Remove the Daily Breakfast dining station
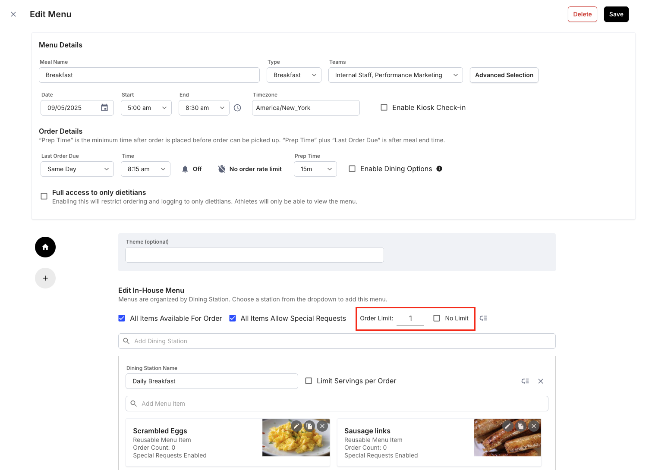The width and height of the screenshot is (652, 470). tap(541, 381)
